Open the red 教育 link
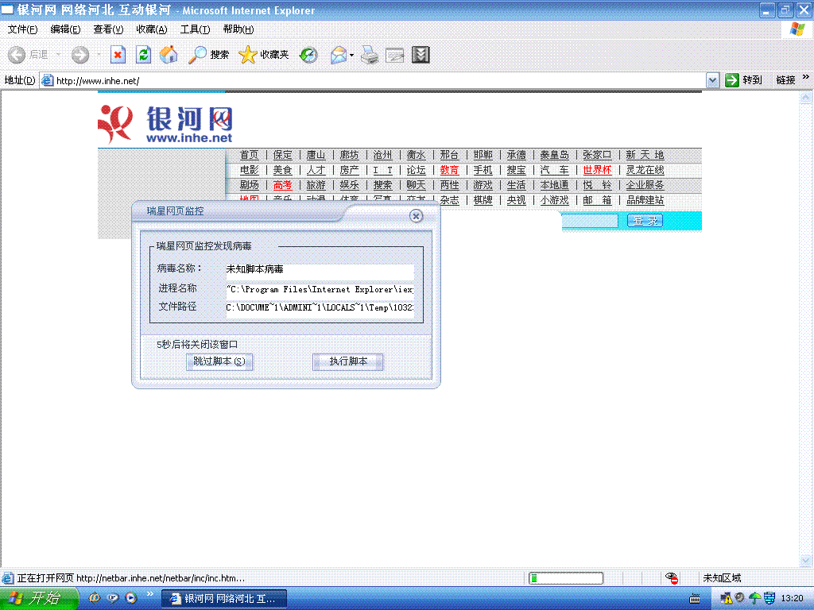 [450, 170]
